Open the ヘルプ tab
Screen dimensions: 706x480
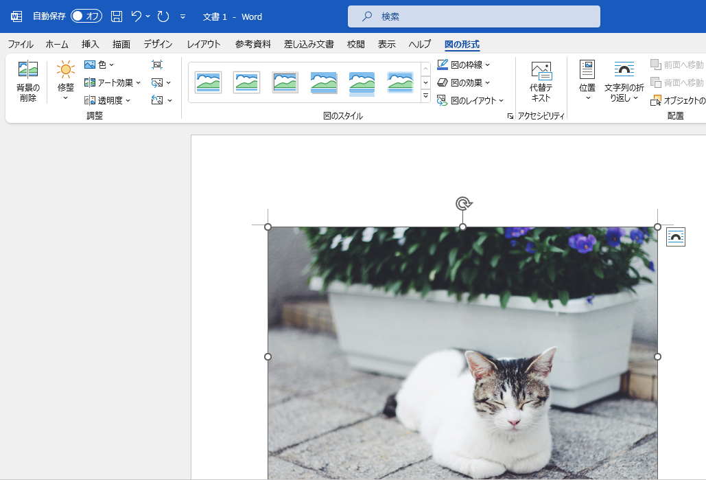click(x=420, y=44)
